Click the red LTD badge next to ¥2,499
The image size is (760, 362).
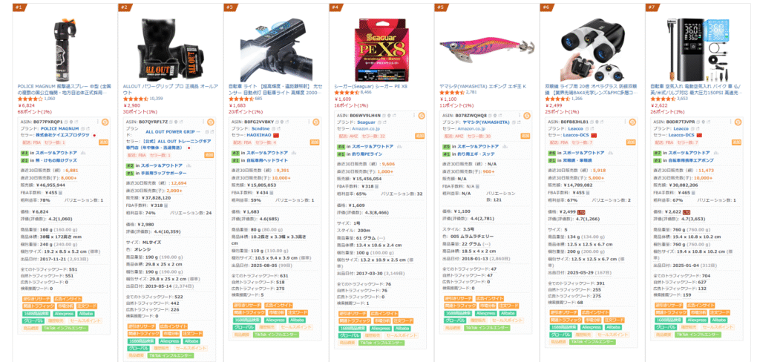[x=580, y=211]
